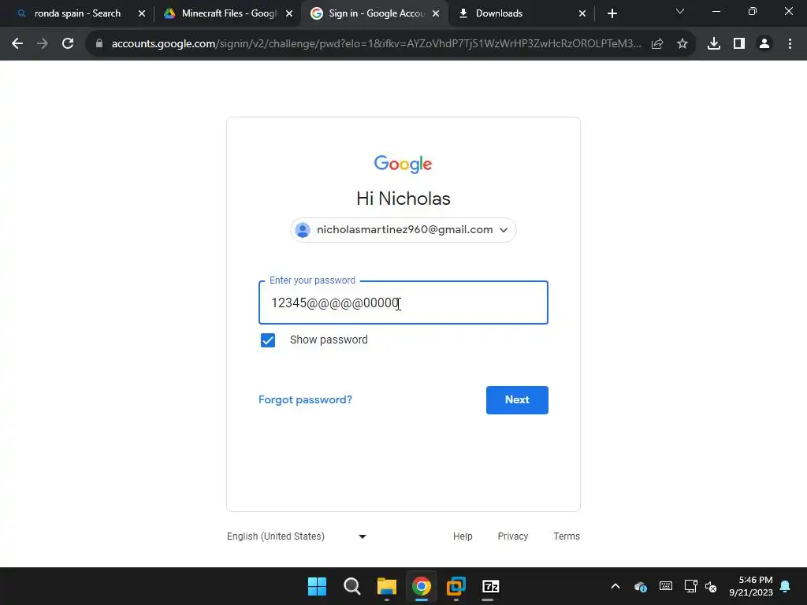
Task: Close the ronda spain Search tab
Action: 142,13
